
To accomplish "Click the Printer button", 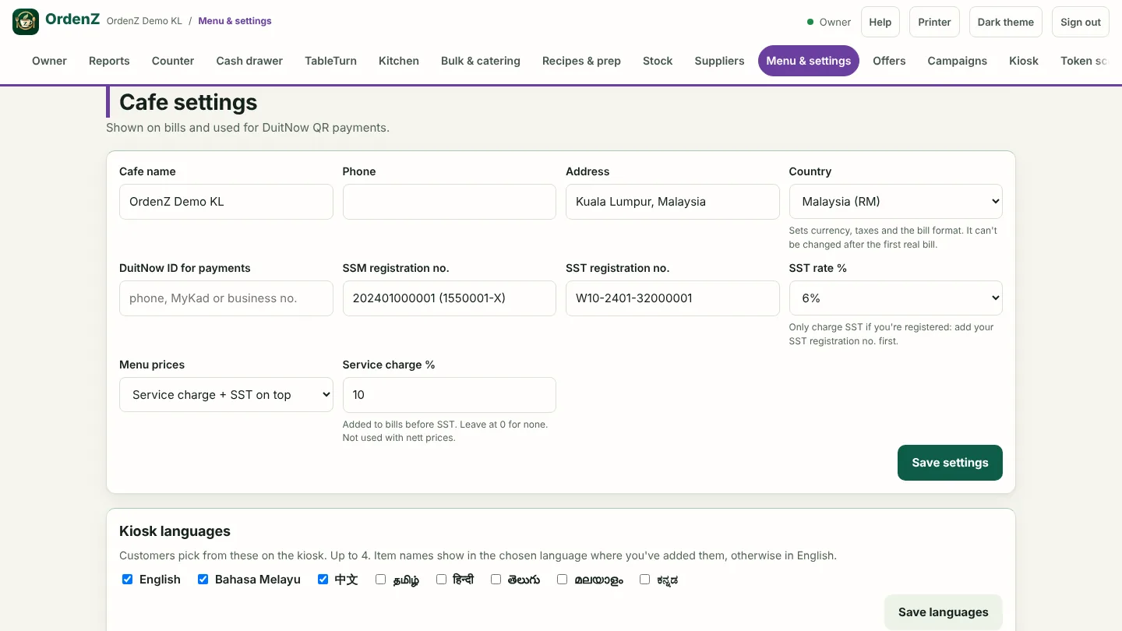I will click(x=934, y=22).
